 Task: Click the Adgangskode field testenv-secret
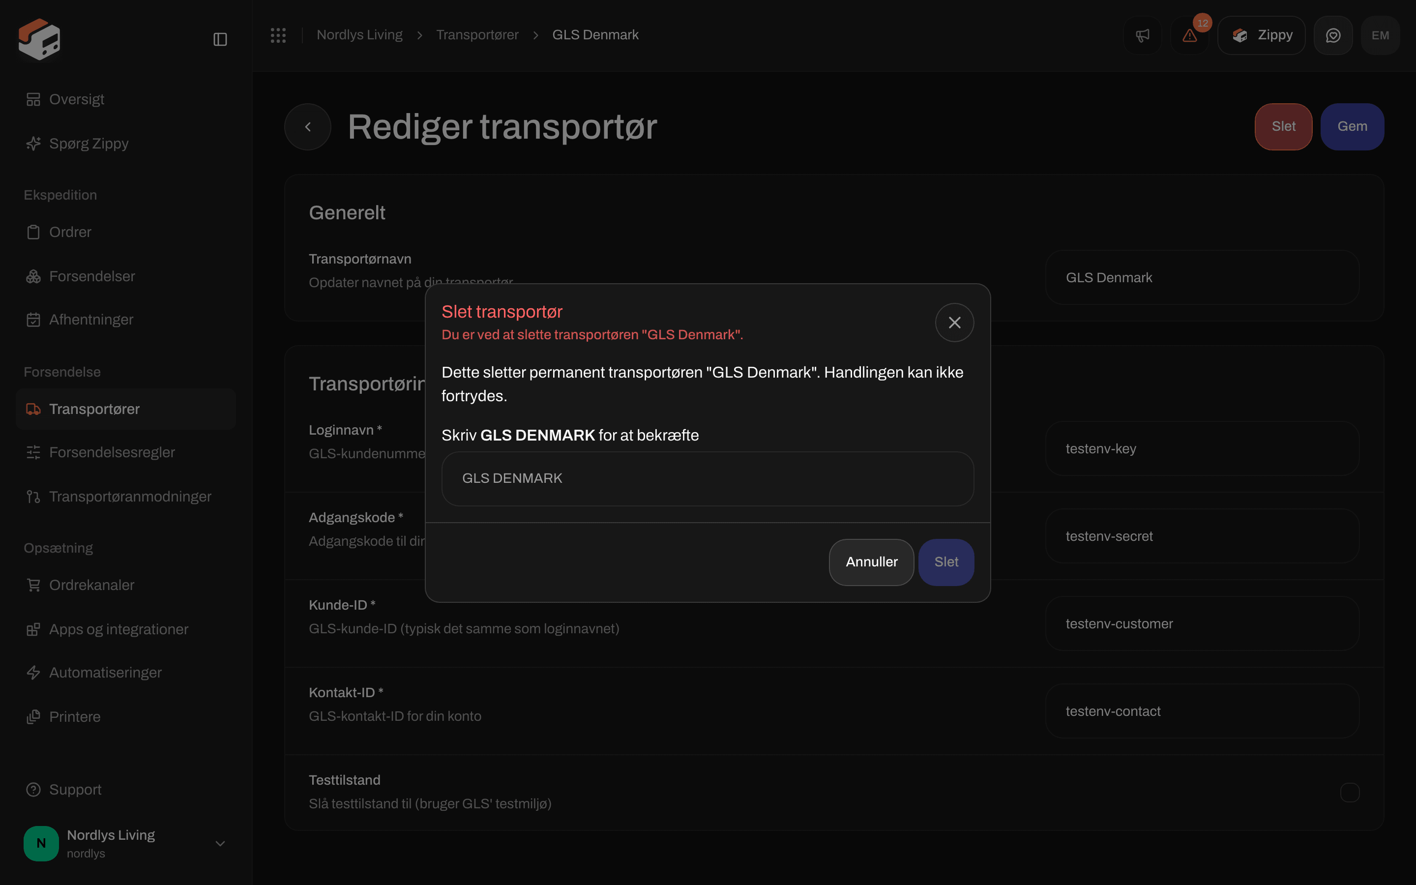[x=1202, y=536]
